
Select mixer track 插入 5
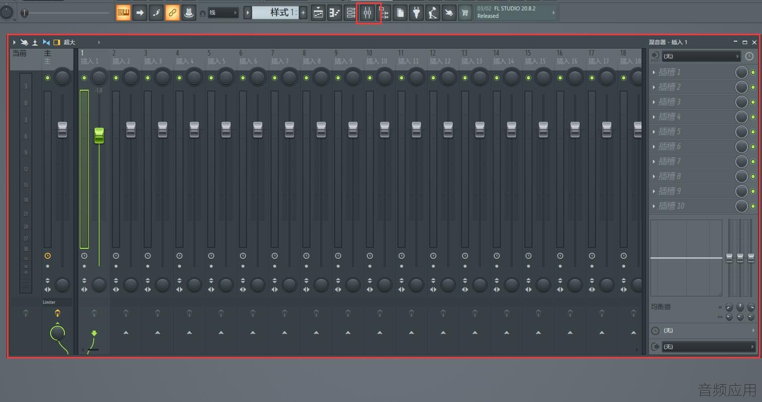[x=217, y=61]
